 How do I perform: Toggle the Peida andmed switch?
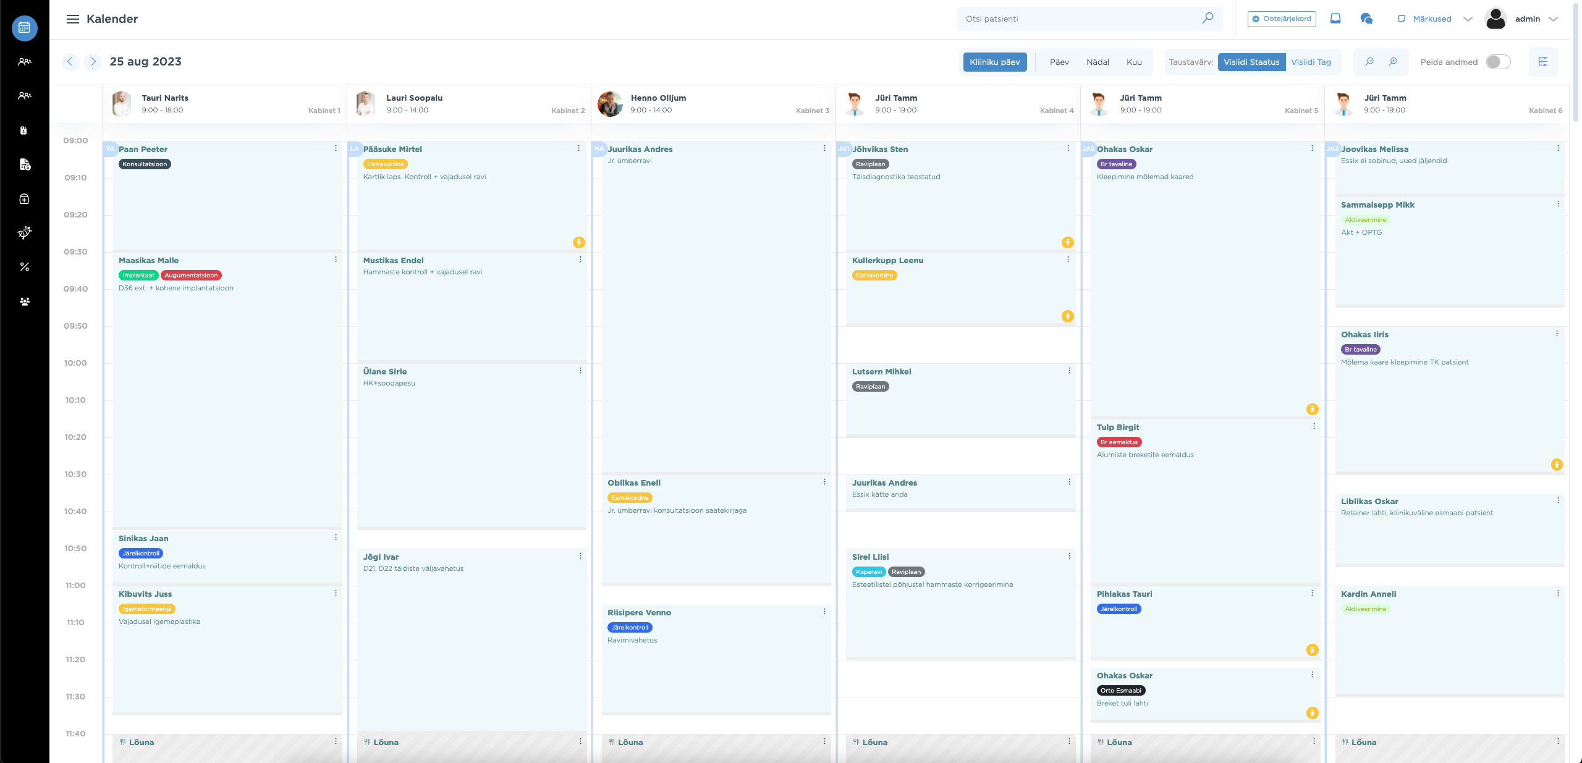click(x=1498, y=62)
